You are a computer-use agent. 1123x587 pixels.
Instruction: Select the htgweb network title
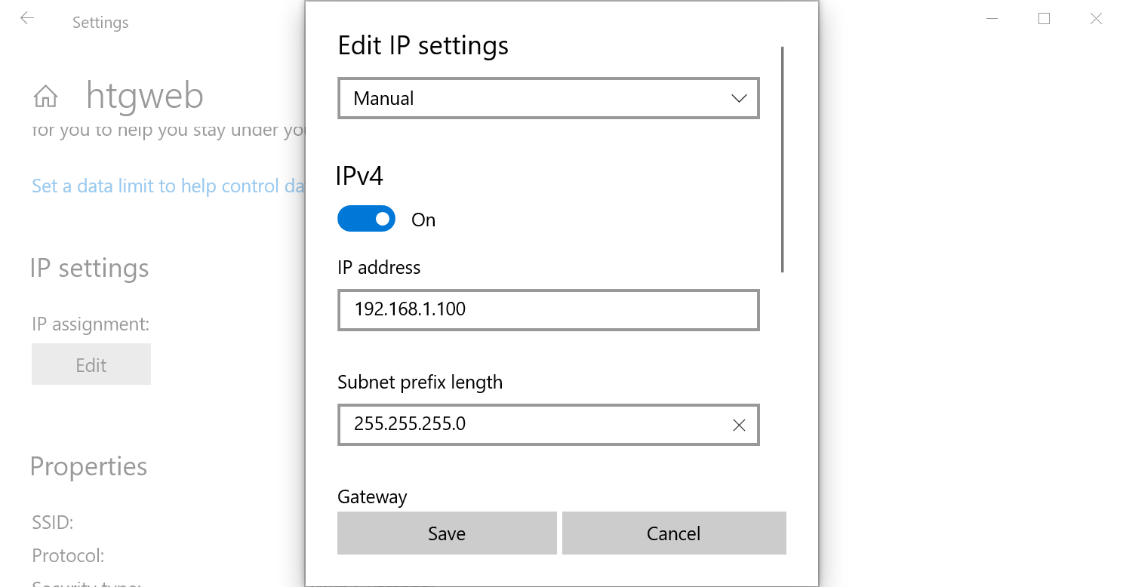click(x=145, y=95)
